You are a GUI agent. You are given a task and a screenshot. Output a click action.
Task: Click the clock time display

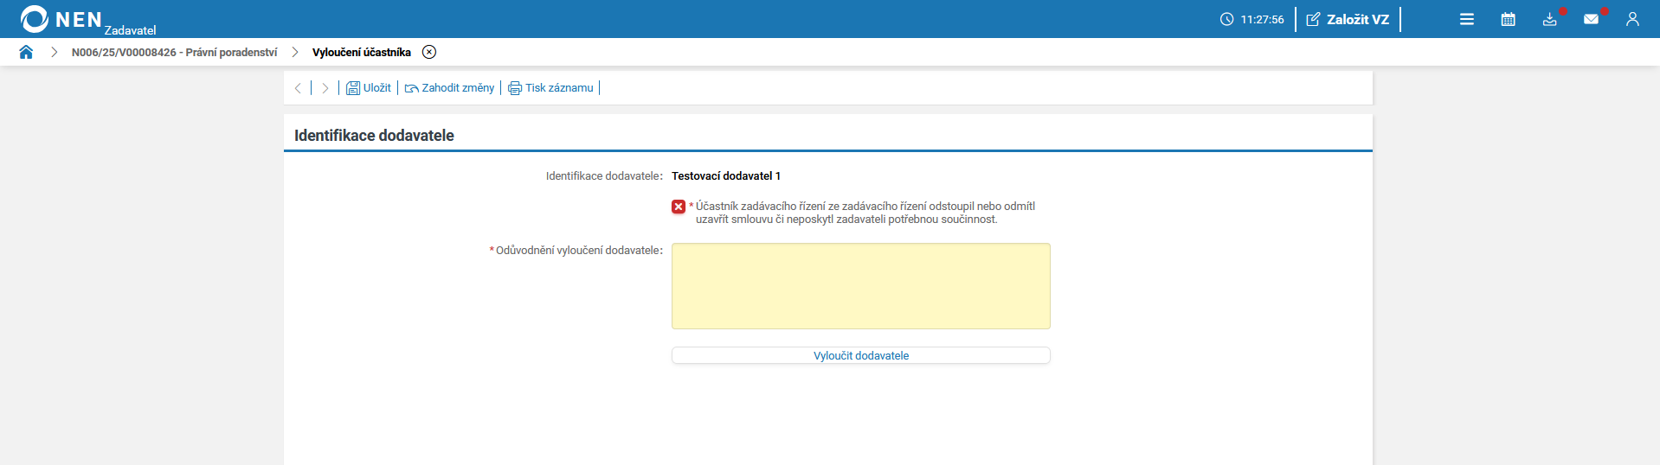click(x=1252, y=19)
